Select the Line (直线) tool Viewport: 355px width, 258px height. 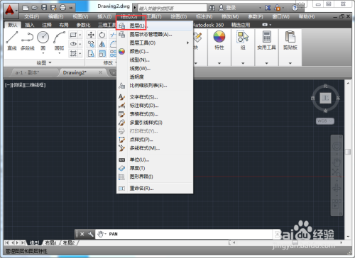[12, 41]
